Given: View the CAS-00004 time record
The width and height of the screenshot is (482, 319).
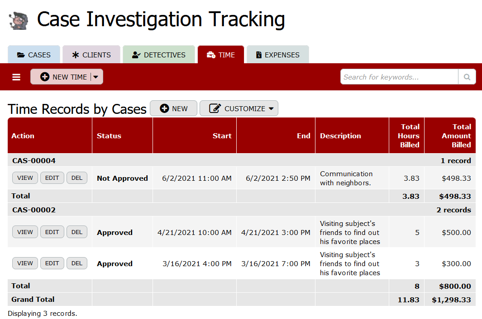Looking at the screenshot, I should click(x=25, y=178).
